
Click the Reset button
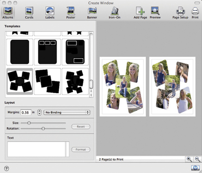coord(81,127)
